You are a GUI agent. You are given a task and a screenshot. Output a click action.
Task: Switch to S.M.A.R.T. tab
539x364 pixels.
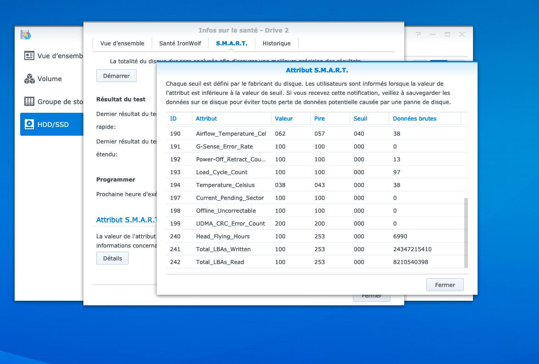point(232,43)
